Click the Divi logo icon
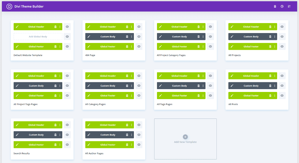 tap(9, 7)
